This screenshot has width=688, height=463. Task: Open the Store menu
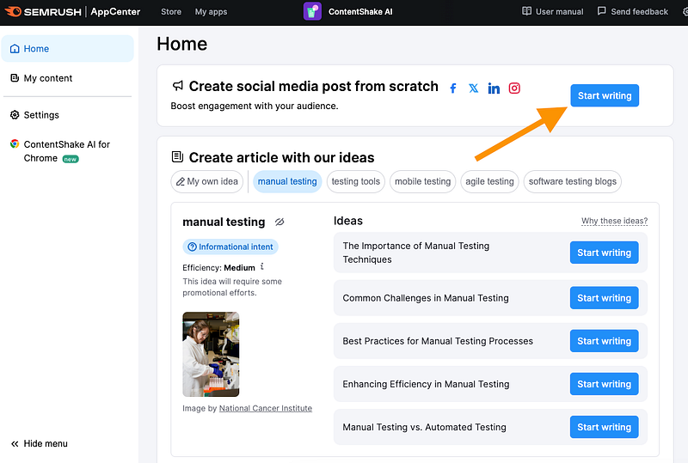[x=171, y=12]
